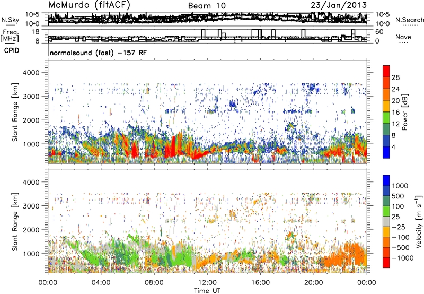Select the "Beam 10" header label

[207, 6]
